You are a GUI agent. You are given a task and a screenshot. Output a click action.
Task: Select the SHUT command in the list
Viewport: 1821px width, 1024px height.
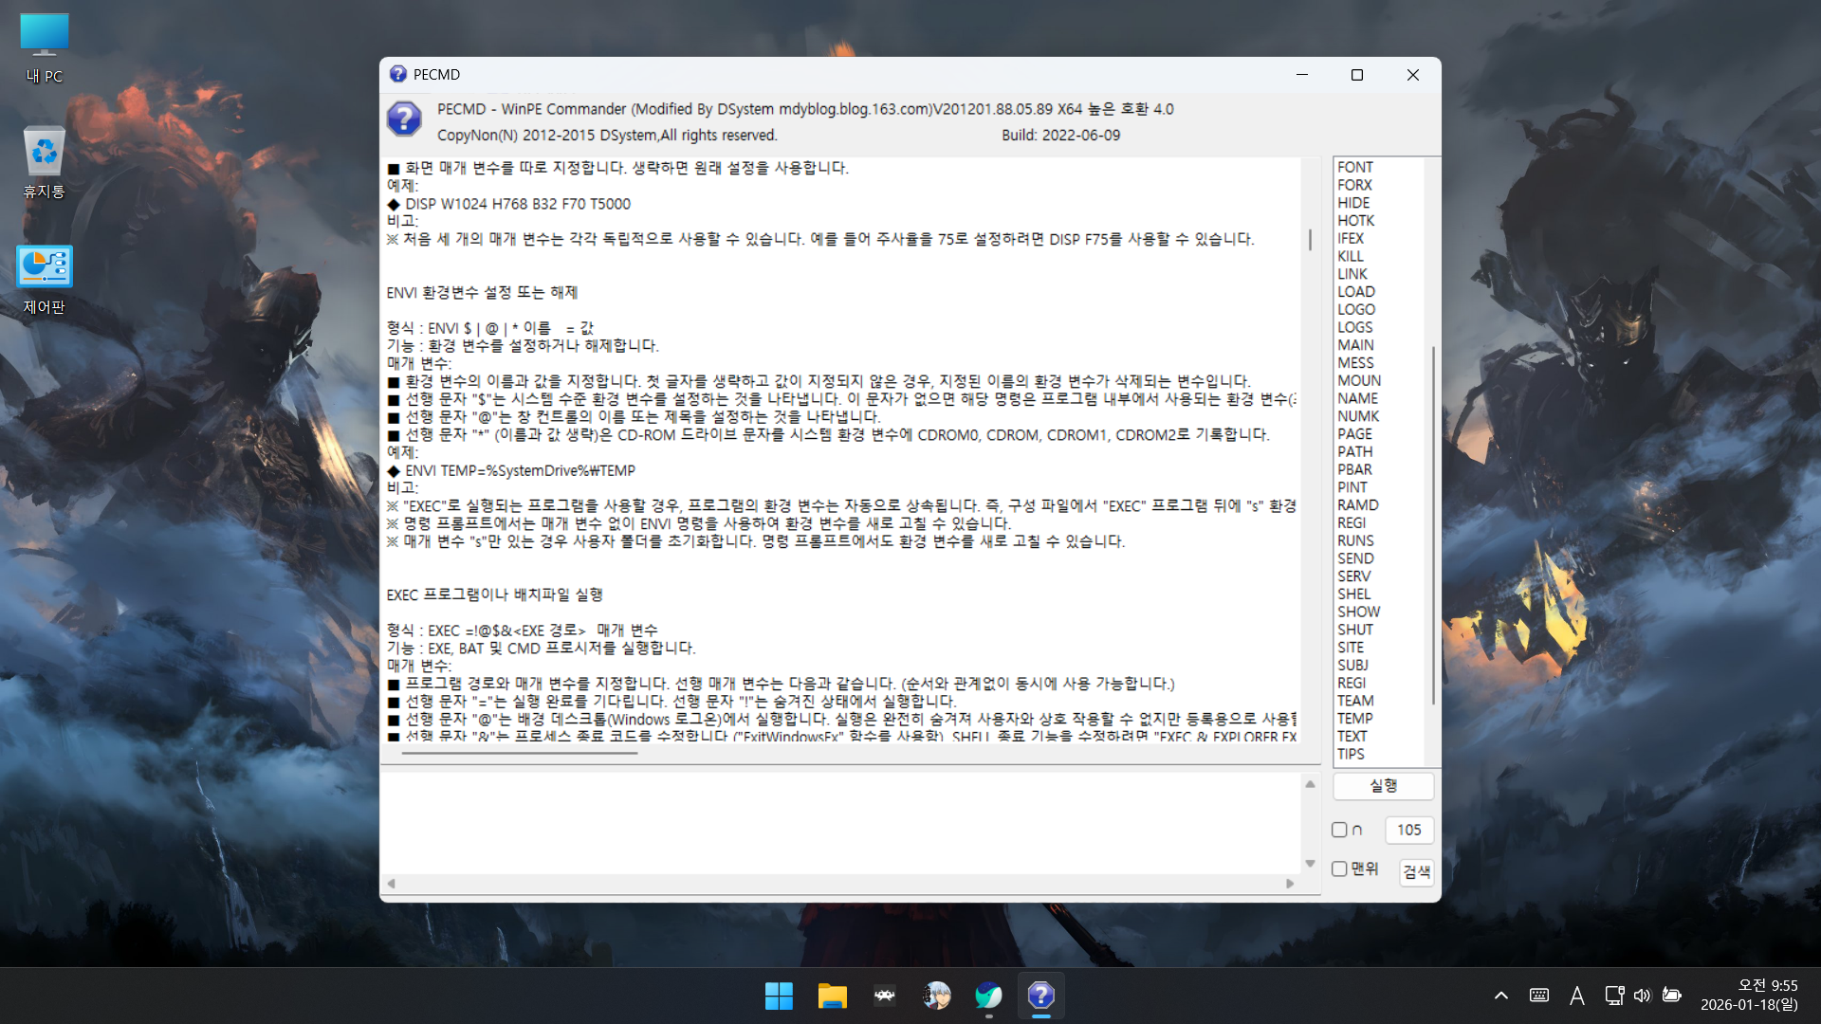(x=1355, y=630)
